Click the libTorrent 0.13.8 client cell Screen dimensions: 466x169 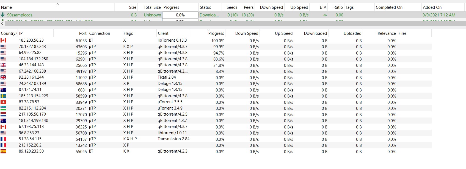pyautogui.click(x=172, y=40)
